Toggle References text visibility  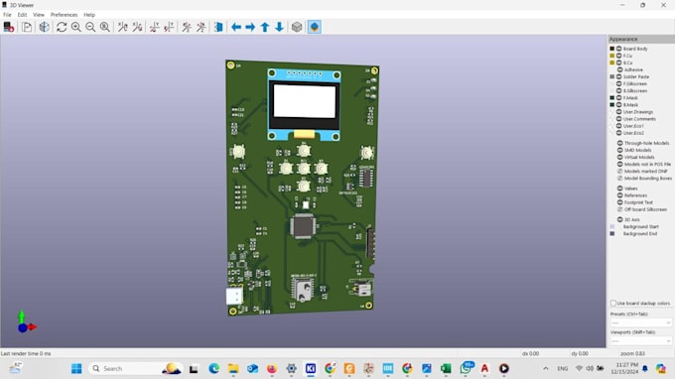click(x=619, y=195)
